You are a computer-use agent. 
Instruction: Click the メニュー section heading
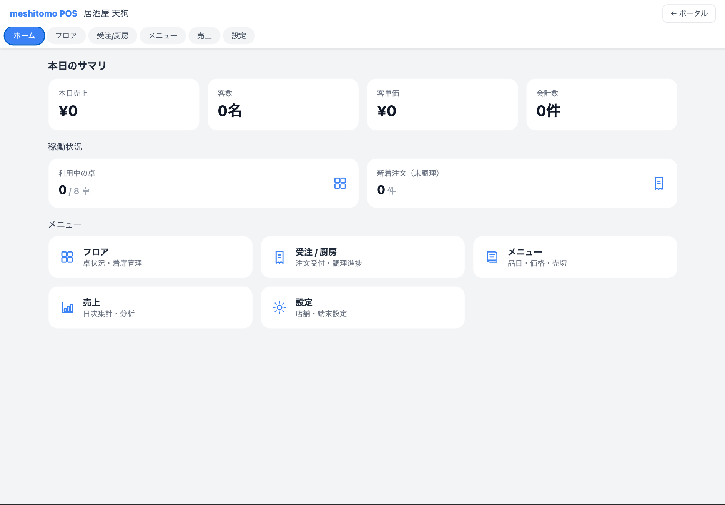point(65,224)
